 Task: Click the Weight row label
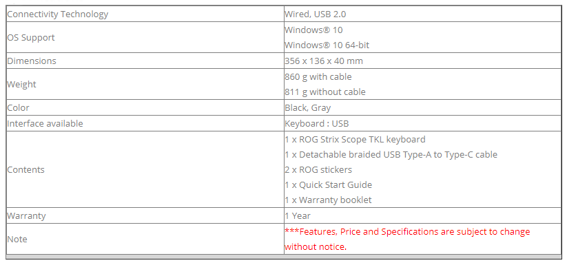click(21, 84)
